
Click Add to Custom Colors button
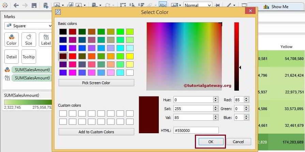[x=96, y=132]
